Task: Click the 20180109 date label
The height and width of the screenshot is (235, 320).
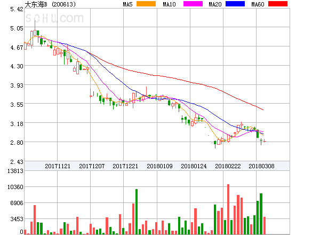Action: pos(159,166)
